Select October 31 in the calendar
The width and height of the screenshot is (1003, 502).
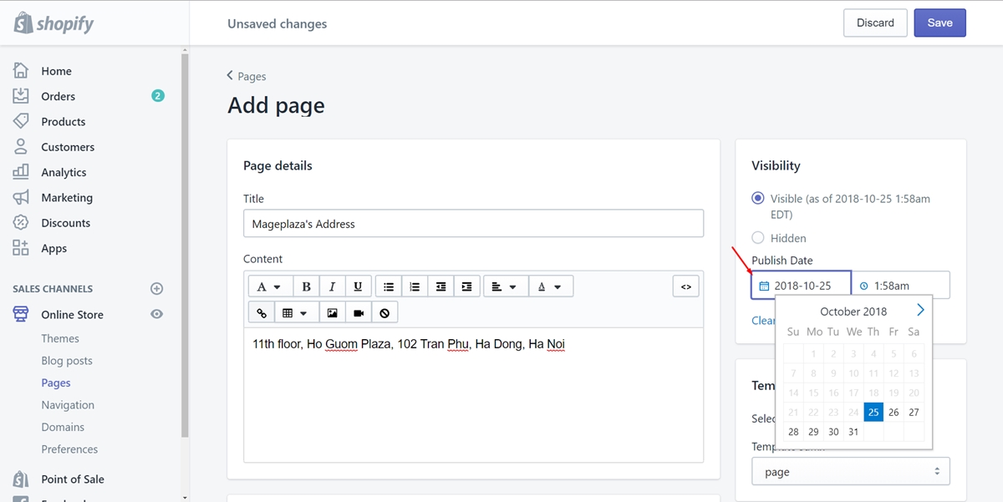853,432
